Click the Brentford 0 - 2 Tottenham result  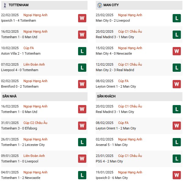click(x=20, y=86)
